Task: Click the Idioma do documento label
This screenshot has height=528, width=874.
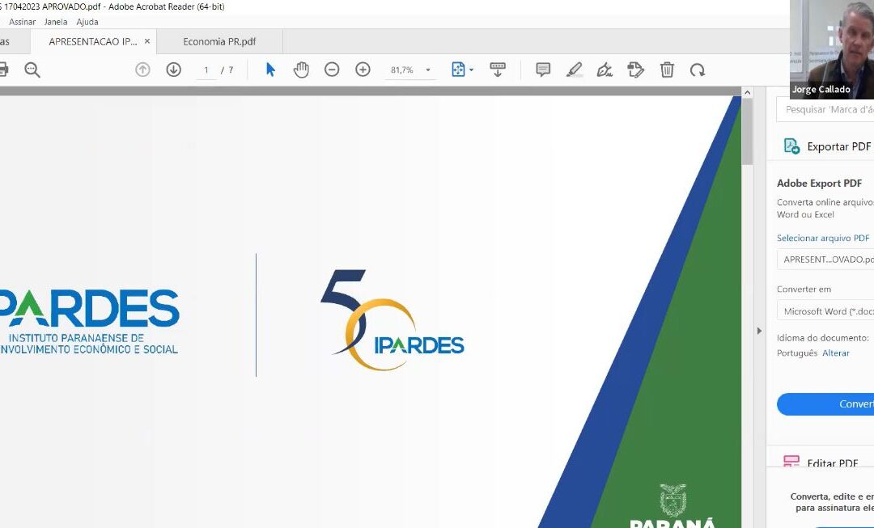Action: click(823, 338)
